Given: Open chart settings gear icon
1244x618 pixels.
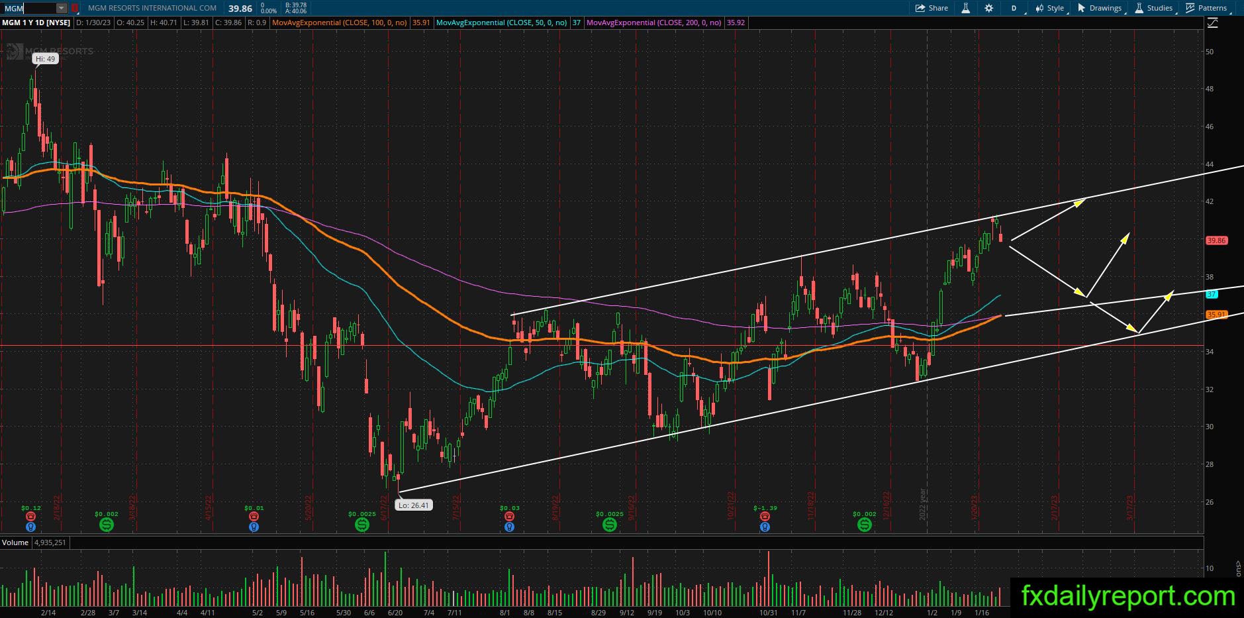Looking at the screenshot, I should (988, 8).
